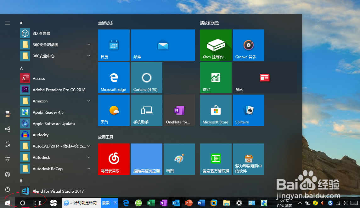Open the Power options menu
360x208 pixels.
point(8,189)
